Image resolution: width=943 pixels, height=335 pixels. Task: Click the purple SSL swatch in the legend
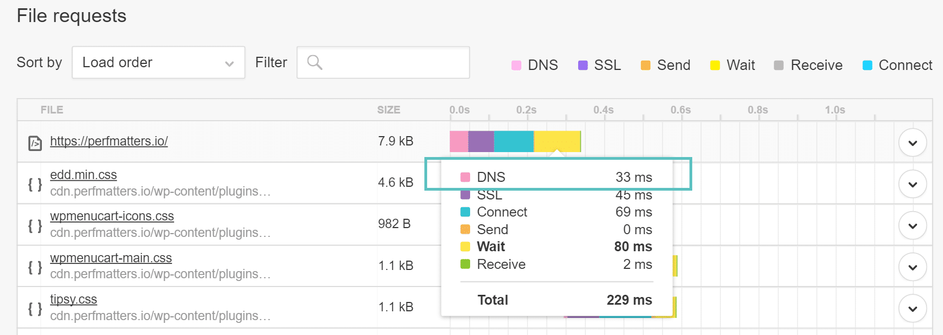pyautogui.click(x=582, y=64)
